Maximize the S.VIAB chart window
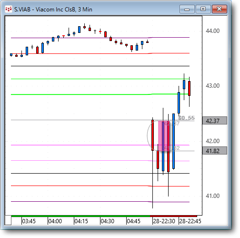The height and width of the screenshot is (238, 240). pos(203,9)
